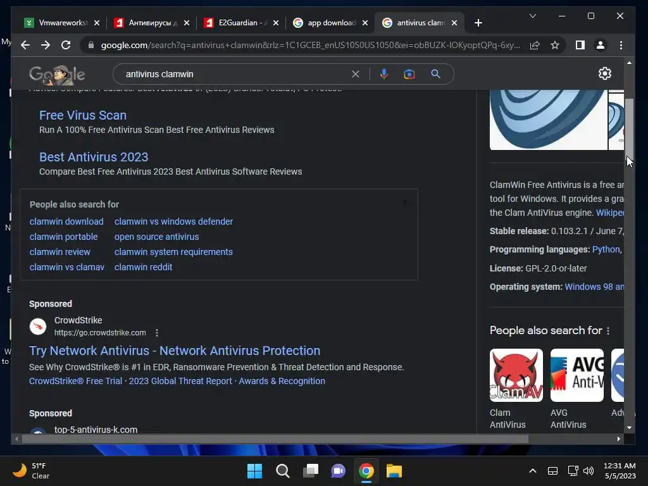Open Free Virus Scan link
This screenshot has width=648, height=486.
point(83,115)
